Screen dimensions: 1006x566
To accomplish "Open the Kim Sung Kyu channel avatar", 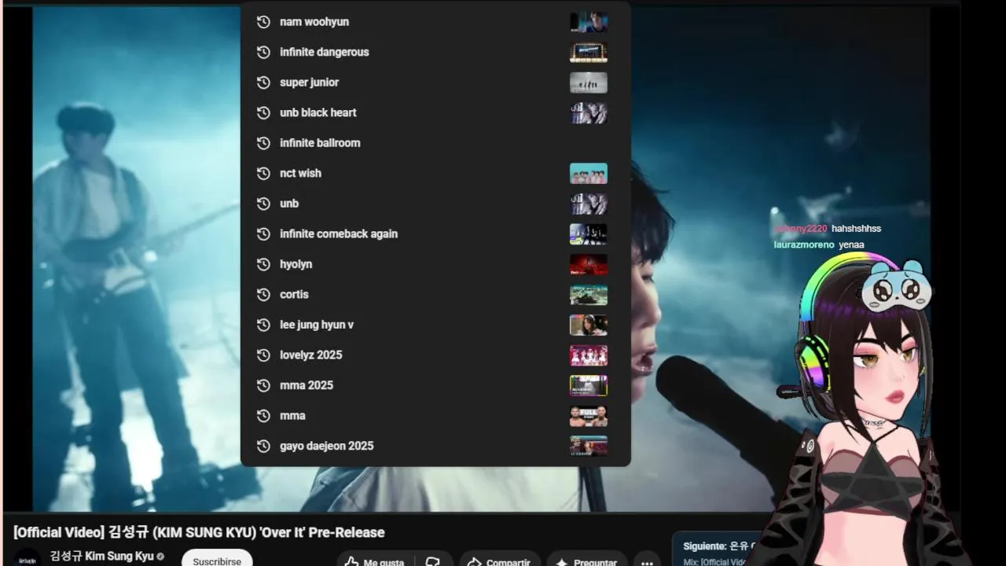I will [28, 558].
